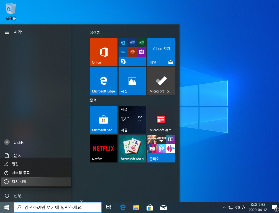Launch Edge from the taskbar
Image resolution: width=279 pixels, height=213 pixels.
pos(123,207)
